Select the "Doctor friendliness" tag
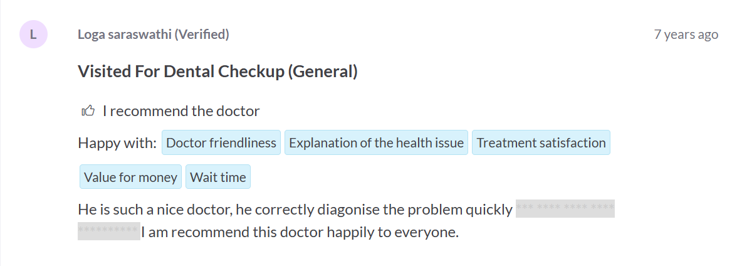Viewport: 732px width, 266px height. point(221,143)
